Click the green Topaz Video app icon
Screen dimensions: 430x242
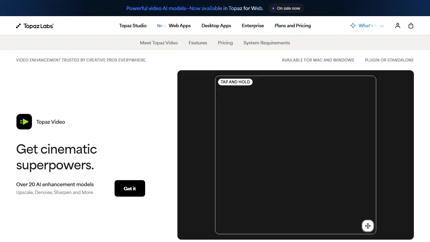[x=24, y=122]
